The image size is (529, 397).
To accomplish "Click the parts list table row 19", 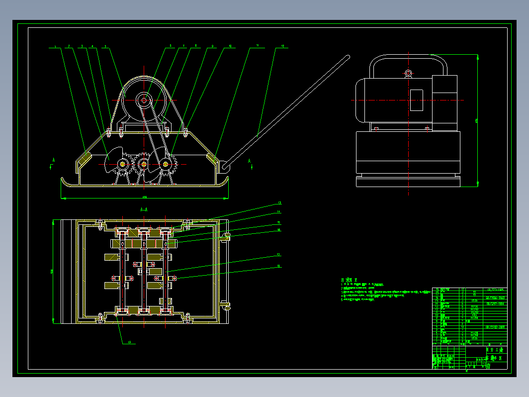I will coord(470,290).
